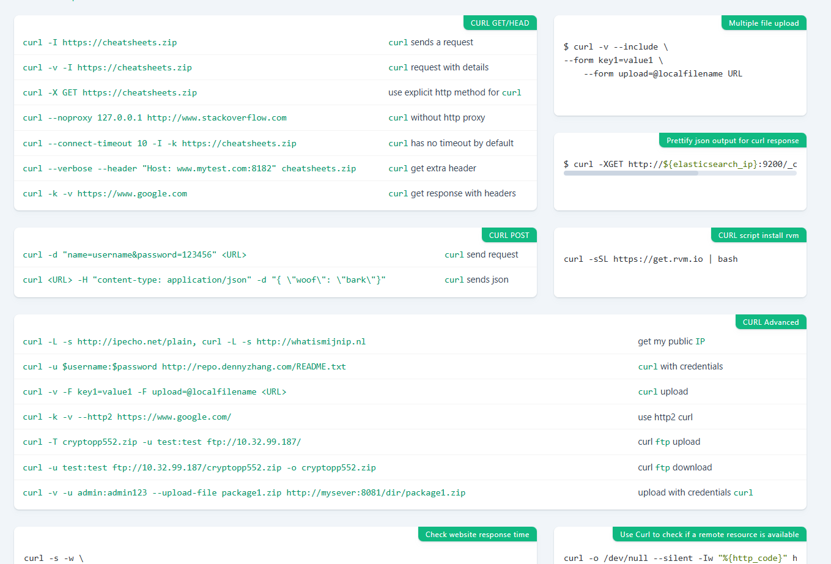The height and width of the screenshot is (564, 831).
Task: Select the Prettify json output section tag
Action: [x=732, y=141]
